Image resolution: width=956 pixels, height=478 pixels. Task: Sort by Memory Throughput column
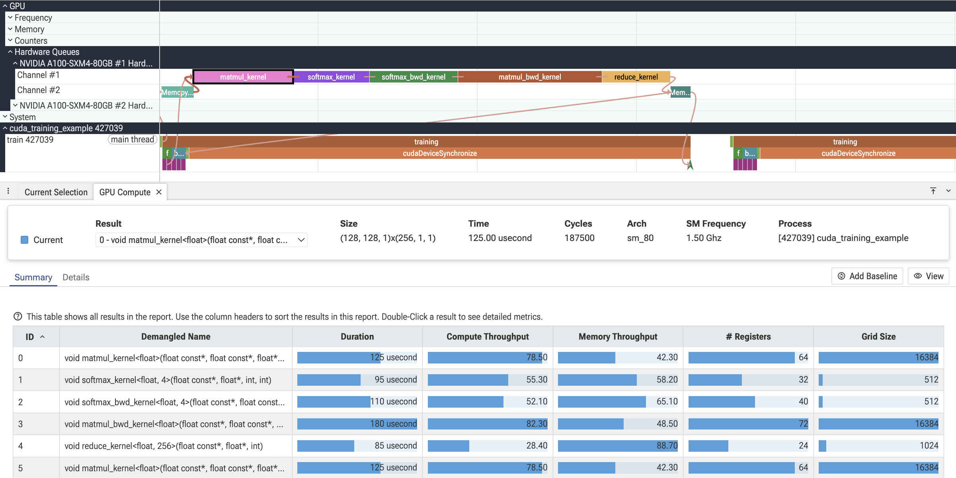[x=618, y=337]
